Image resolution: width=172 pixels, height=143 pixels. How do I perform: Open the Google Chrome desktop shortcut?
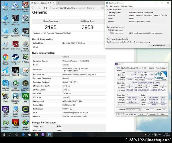point(5,59)
